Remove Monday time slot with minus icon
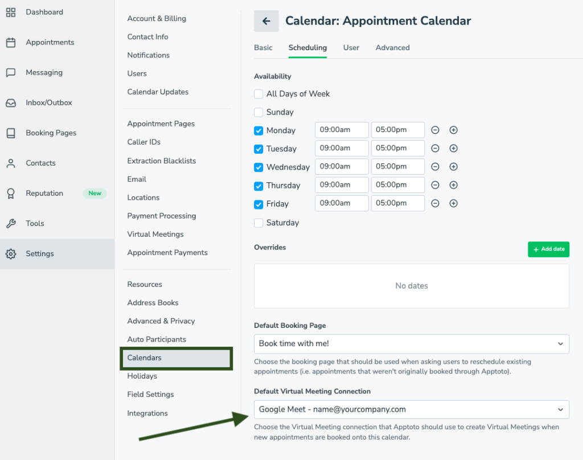583x460 pixels. pyautogui.click(x=435, y=130)
